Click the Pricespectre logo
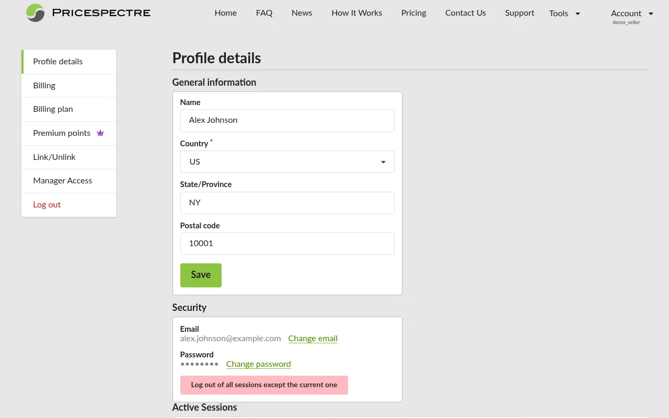The width and height of the screenshot is (669, 418). coord(87,13)
